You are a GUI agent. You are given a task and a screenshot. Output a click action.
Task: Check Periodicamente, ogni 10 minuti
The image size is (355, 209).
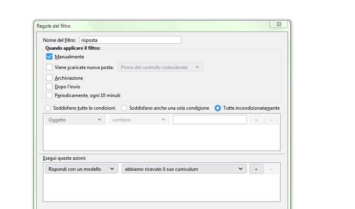[49, 95]
